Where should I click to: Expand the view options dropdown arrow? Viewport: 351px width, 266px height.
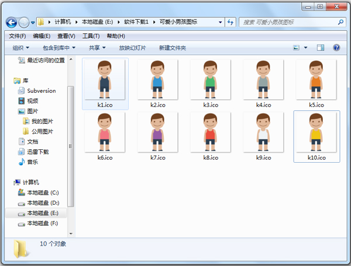point(306,48)
